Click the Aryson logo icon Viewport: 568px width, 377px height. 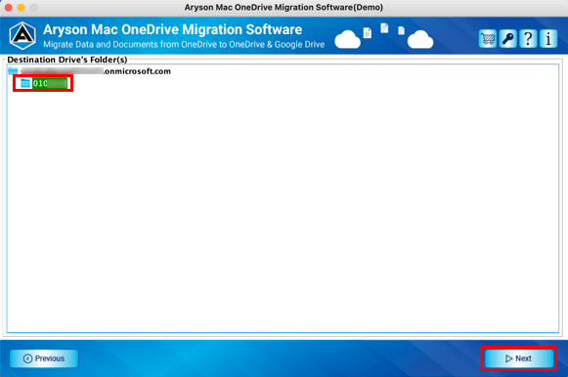coord(22,36)
